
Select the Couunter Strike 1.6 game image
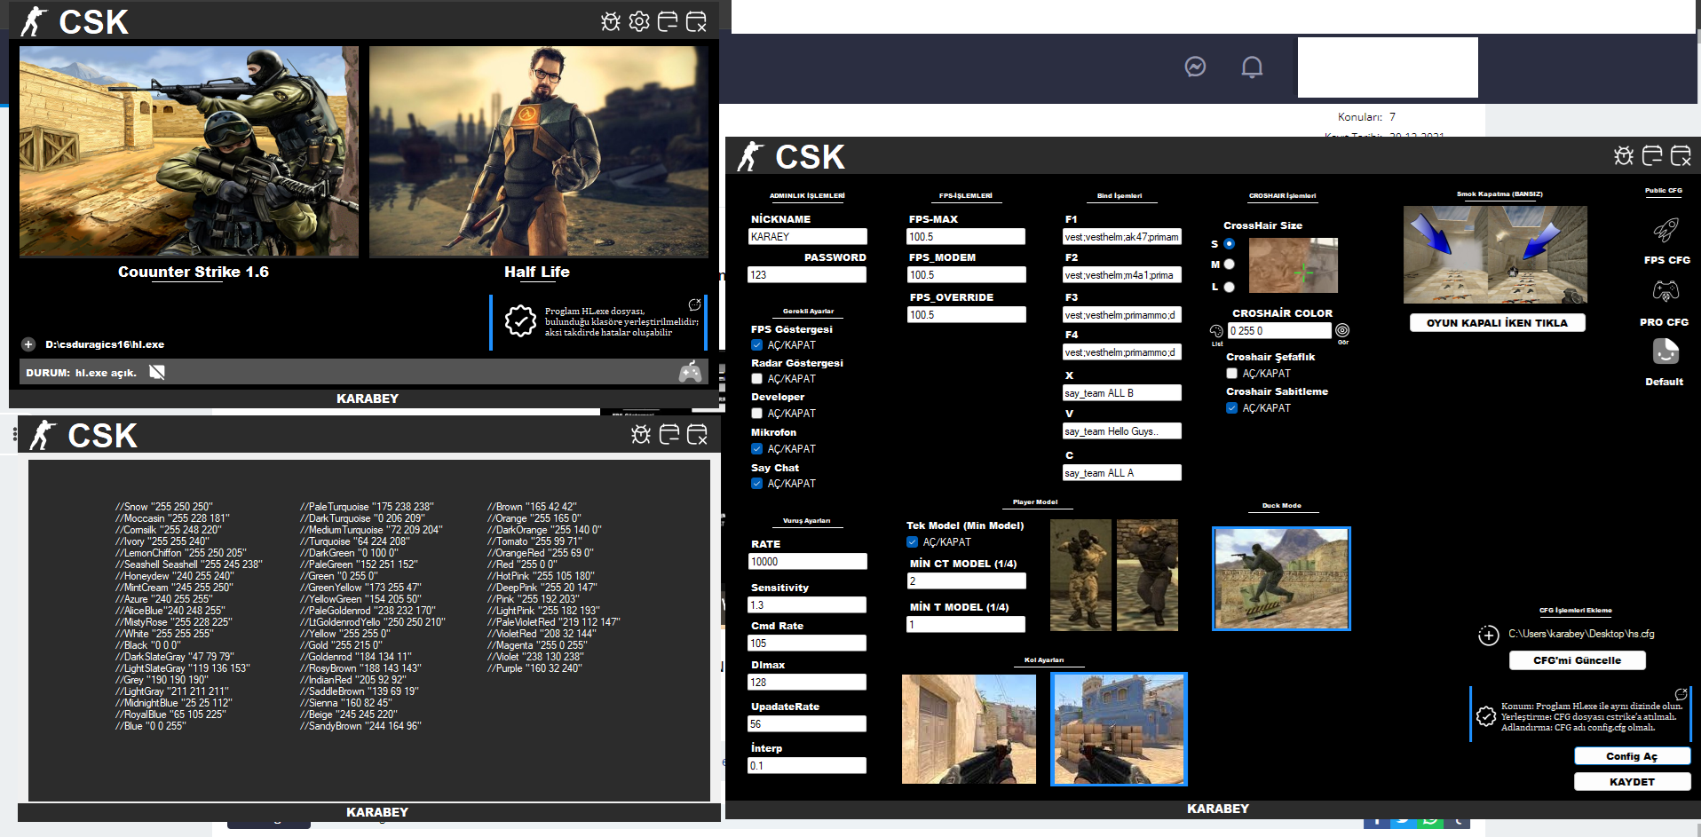point(189,152)
